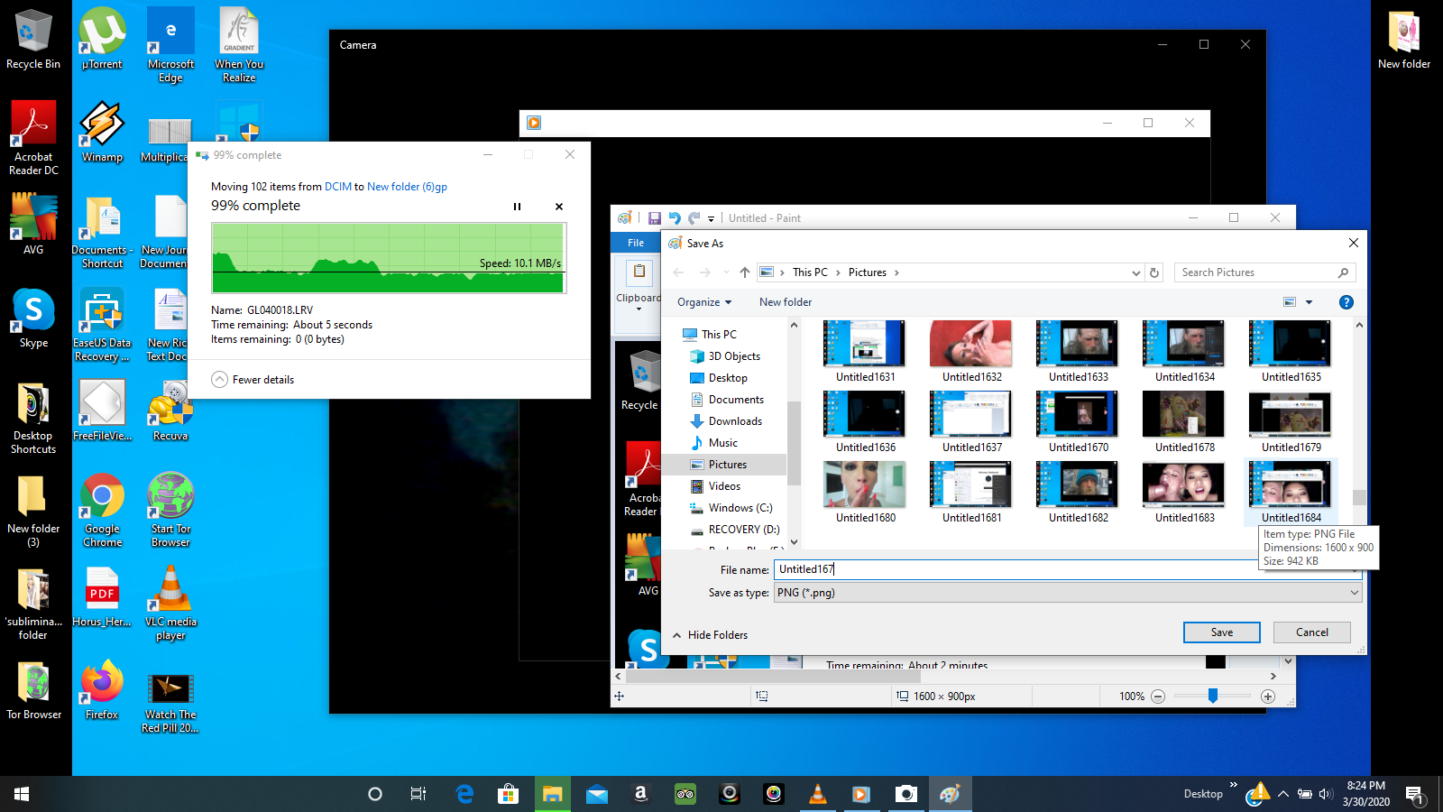Screen dimensions: 1443x812
Task: Go up one folder level
Action: (x=744, y=272)
